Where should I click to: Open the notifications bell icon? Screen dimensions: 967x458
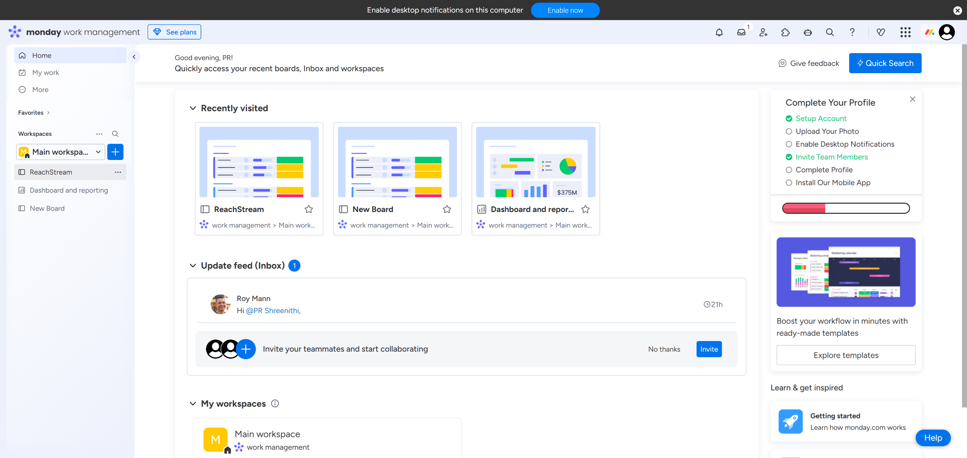(x=719, y=32)
